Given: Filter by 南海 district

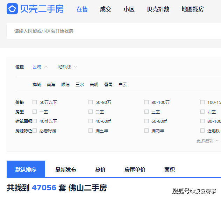Looking at the screenshot, I should coord(51,84).
